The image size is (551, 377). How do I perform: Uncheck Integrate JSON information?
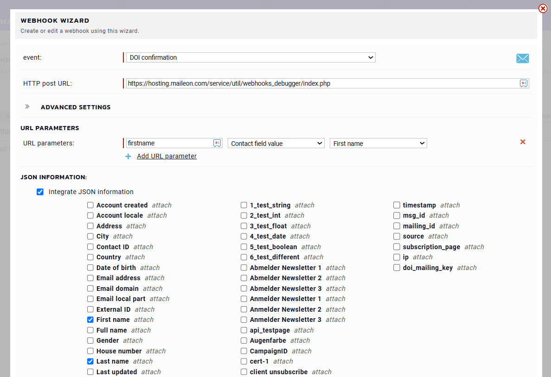coord(40,192)
